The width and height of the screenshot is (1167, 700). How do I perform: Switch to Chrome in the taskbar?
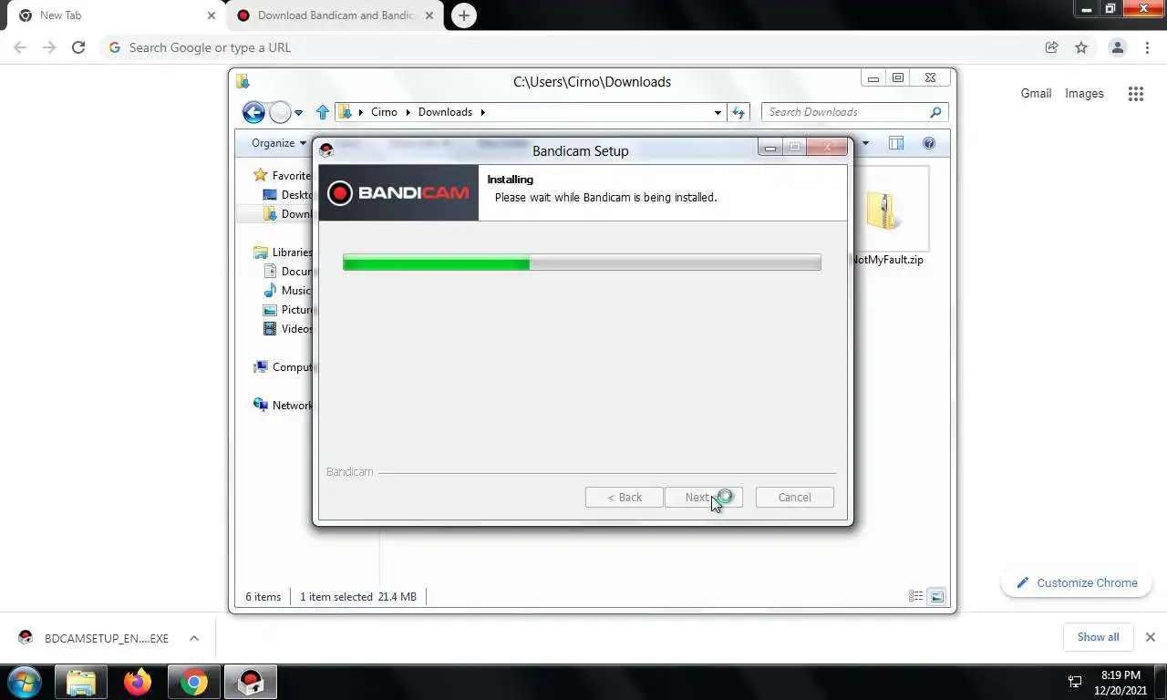point(193,682)
